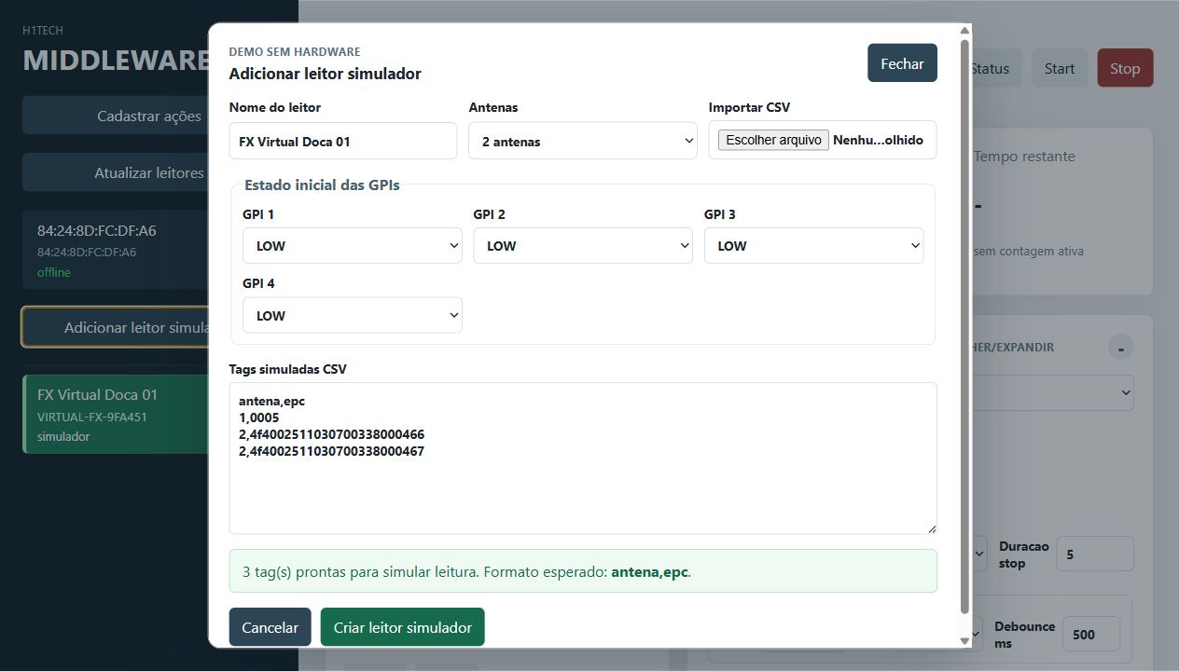Click the green tags-ready status message
Screen dimensions: 1179x671
pos(583,571)
